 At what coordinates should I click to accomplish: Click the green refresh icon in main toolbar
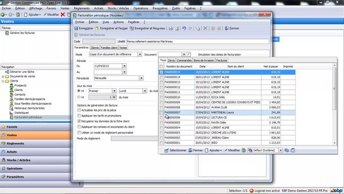click(x=18, y=15)
